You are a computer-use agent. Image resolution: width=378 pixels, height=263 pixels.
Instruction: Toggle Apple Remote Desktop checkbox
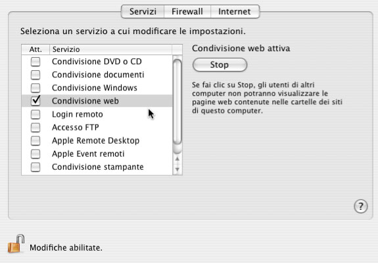(35, 140)
